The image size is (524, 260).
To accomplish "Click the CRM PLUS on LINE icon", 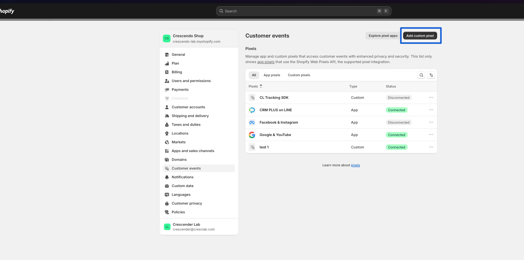I will pyautogui.click(x=252, y=110).
